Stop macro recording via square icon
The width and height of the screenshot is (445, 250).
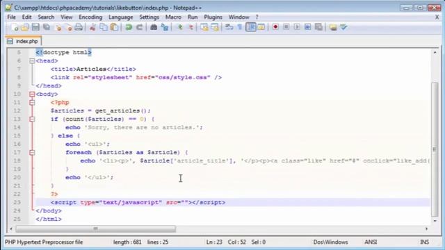286,27
